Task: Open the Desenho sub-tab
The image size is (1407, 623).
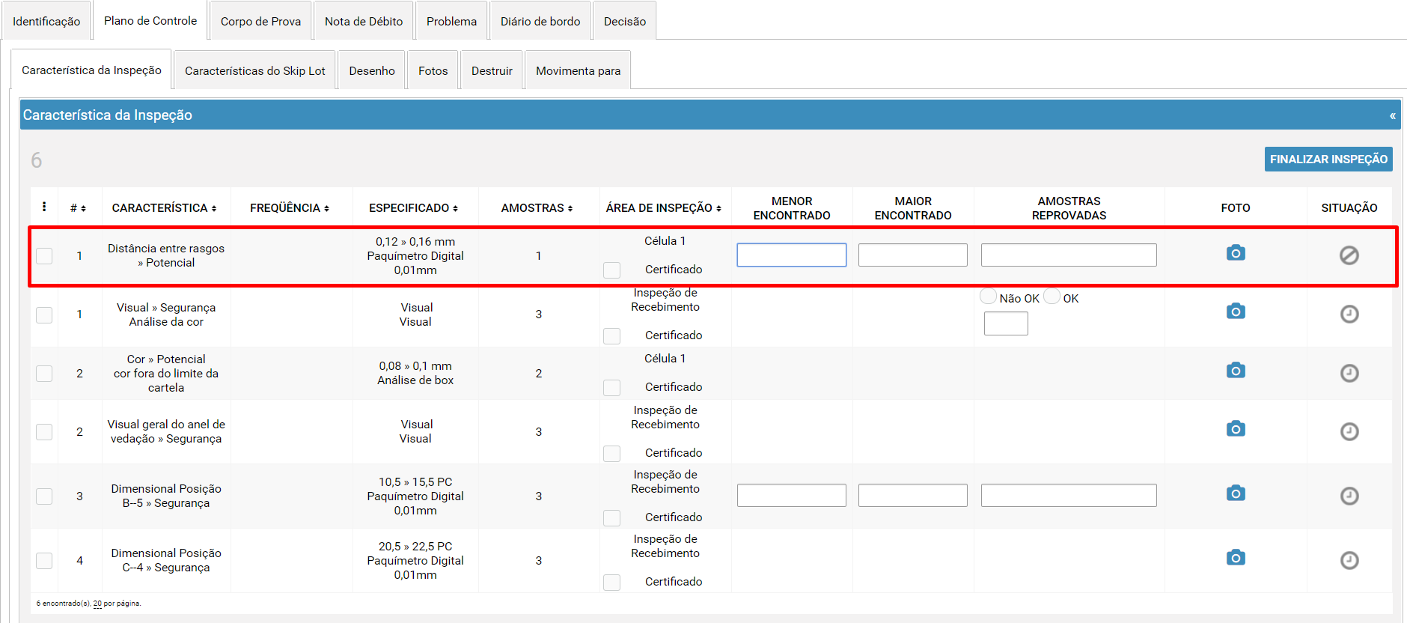Action: tap(372, 70)
